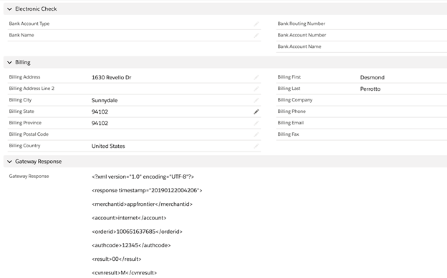This screenshot has width=447, height=278.
Task: Edit Billing City using pencil icon
Action: [256, 100]
